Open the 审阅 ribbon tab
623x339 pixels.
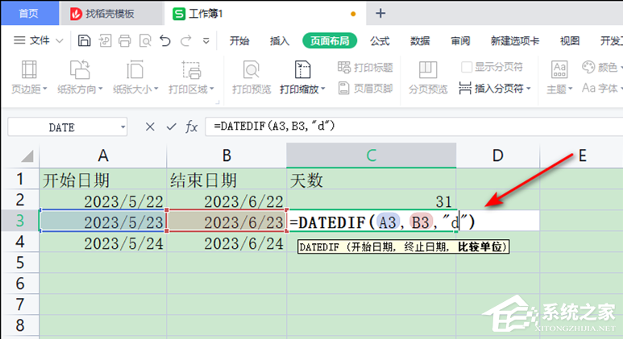coord(460,41)
